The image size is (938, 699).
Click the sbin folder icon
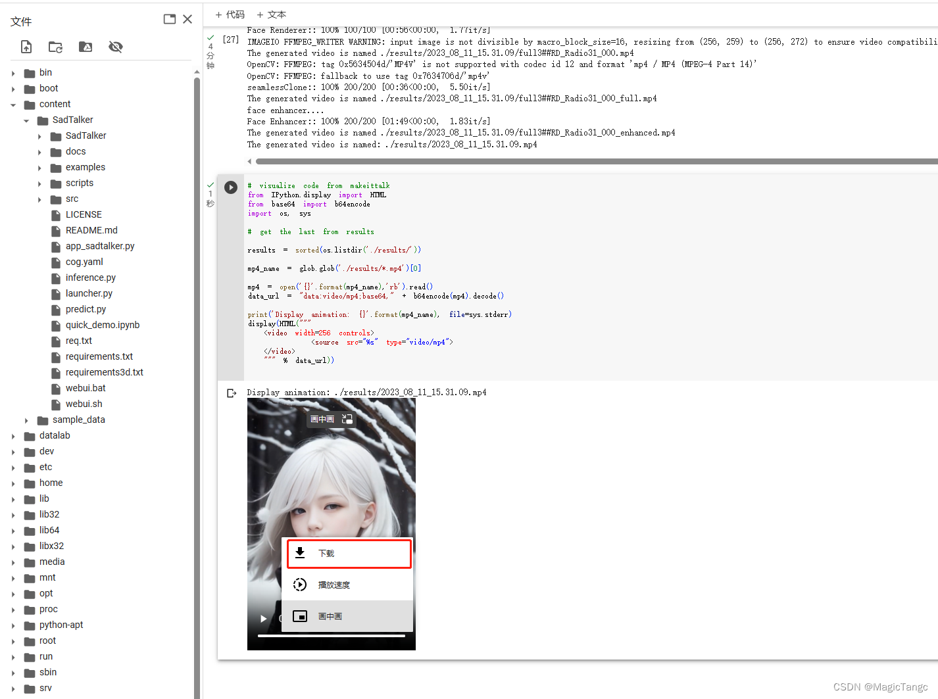click(30, 673)
